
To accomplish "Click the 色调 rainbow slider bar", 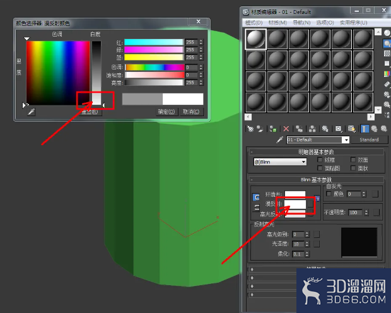I will point(155,67).
